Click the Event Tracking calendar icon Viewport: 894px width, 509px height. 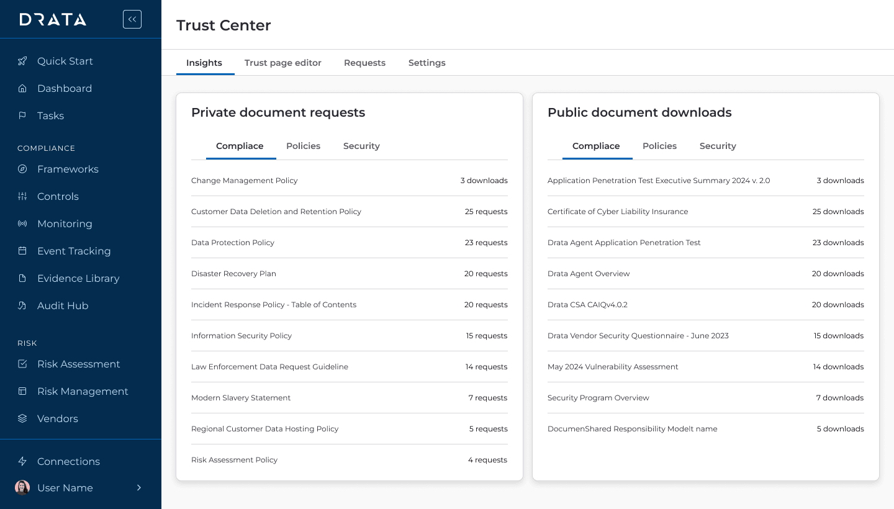coord(22,251)
